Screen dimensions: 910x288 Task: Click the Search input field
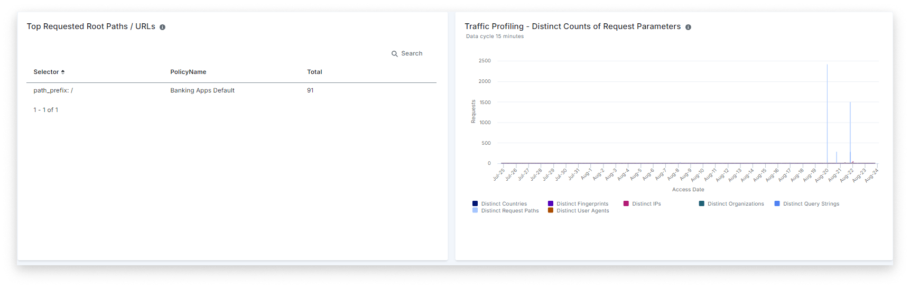[412, 54]
